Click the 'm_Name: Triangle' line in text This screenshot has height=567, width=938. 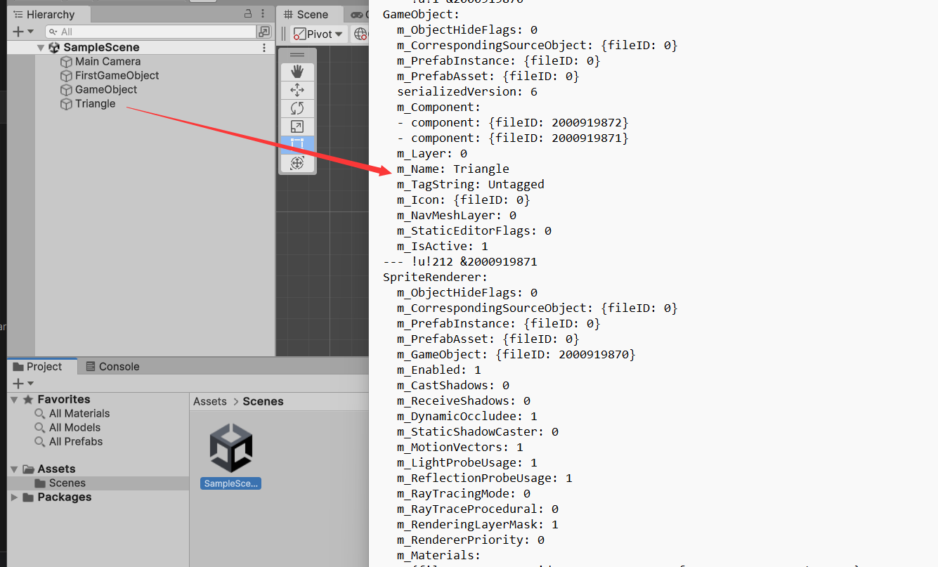452,169
